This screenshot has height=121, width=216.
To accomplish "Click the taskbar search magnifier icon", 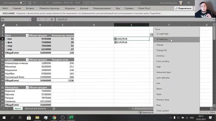I will [x=12, y=118].
